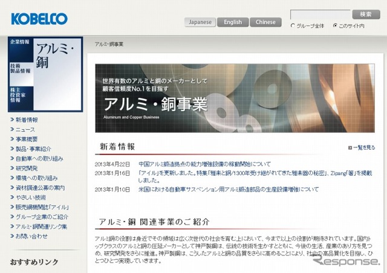Open 販売網機関誌「アイル」 sidebar link
The height and width of the screenshot is (273, 387).
(42, 207)
